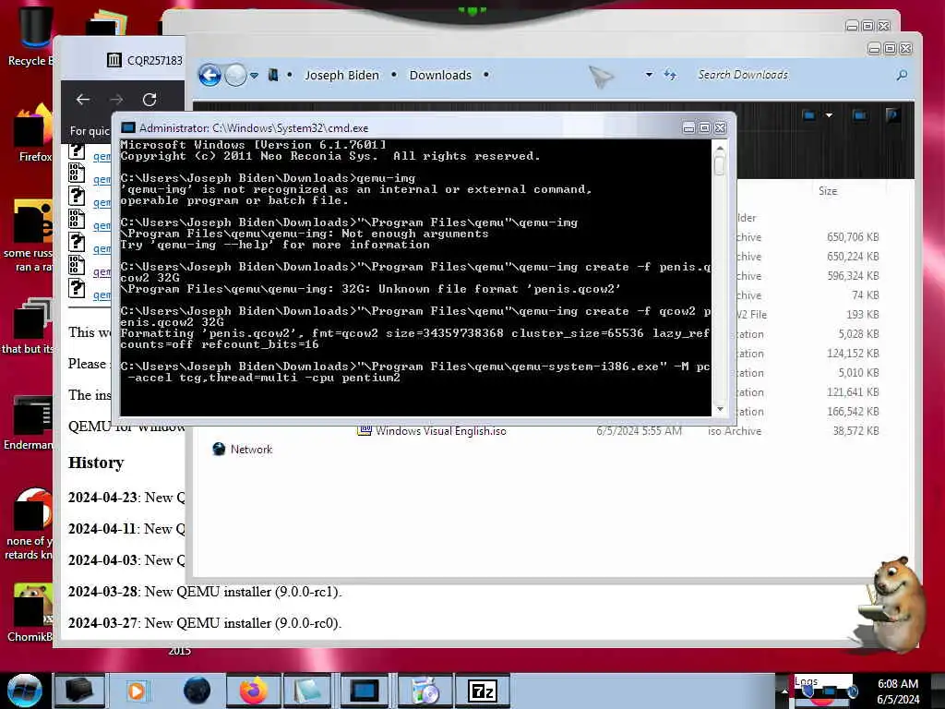Open the last visible qemu link in browser listing
The height and width of the screenshot is (709, 945).
pos(102,294)
